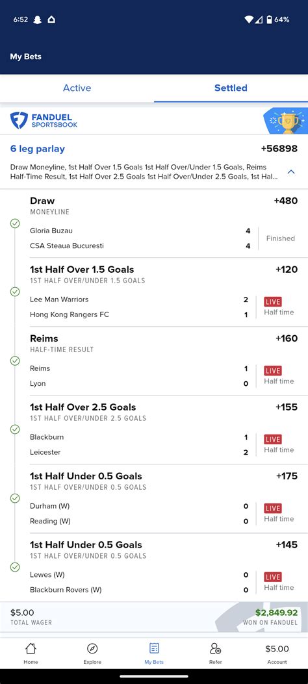Tap the $2,849.92 won on FanDuel amount
This screenshot has width=308, height=684.
point(276,613)
